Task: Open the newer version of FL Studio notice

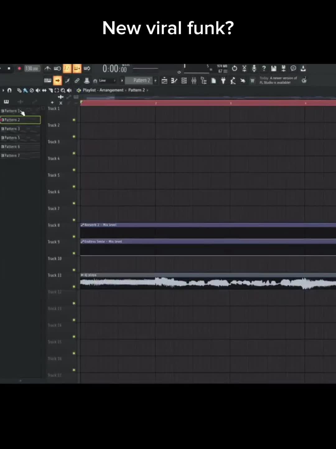Action: 278,80
